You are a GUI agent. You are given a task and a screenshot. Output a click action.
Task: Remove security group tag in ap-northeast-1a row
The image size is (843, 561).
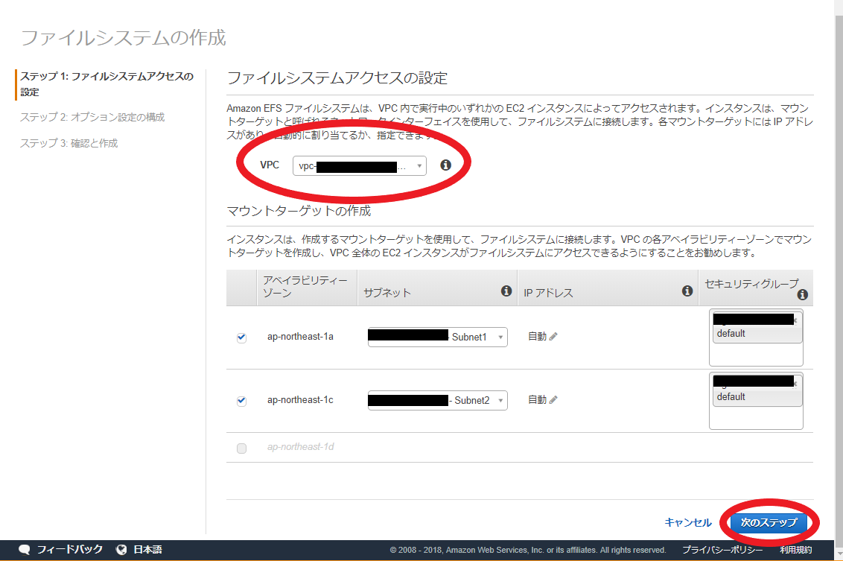795,320
